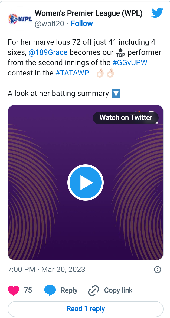Open the @189Grace mention link

(x=48, y=52)
